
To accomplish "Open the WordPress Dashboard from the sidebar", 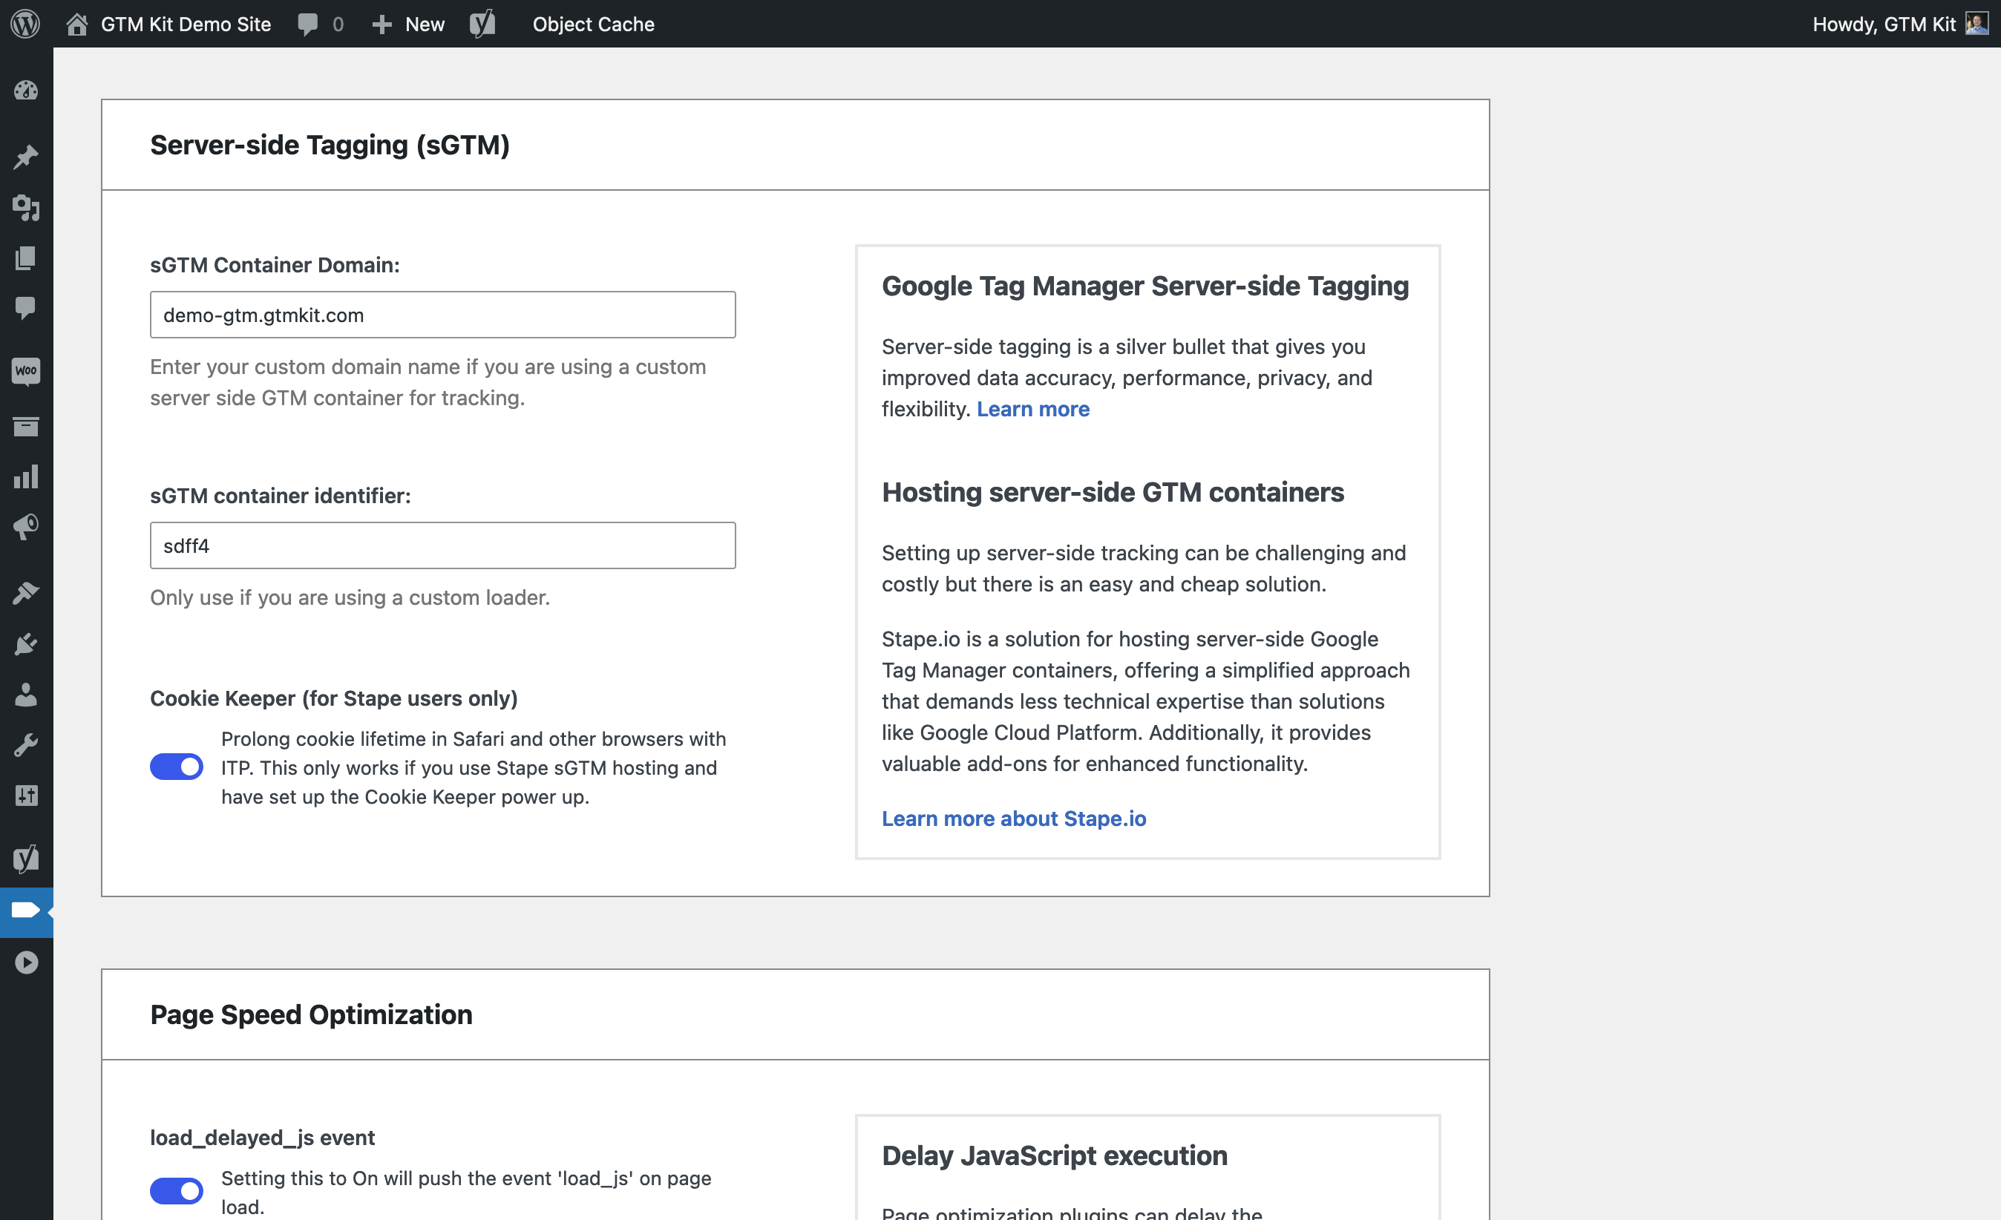I will pyautogui.click(x=26, y=91).
